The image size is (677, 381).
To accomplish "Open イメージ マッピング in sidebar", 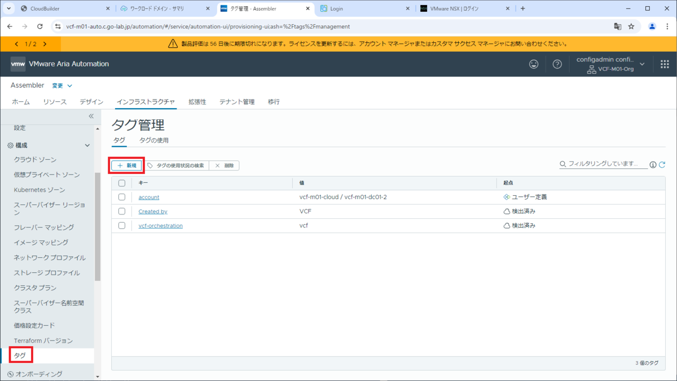I will (41, 243).
